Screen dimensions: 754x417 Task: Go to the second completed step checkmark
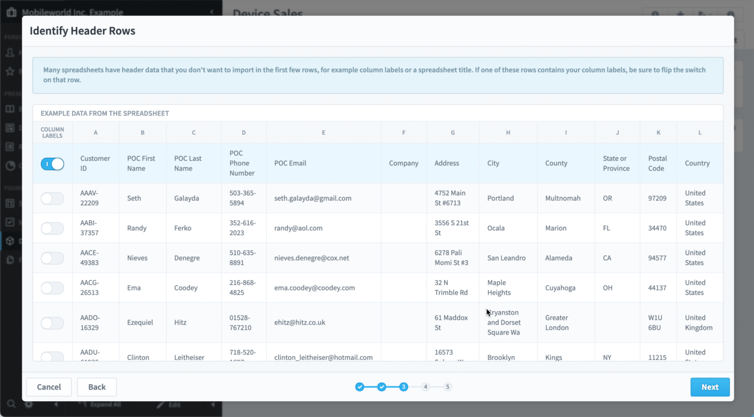point(382,387)
